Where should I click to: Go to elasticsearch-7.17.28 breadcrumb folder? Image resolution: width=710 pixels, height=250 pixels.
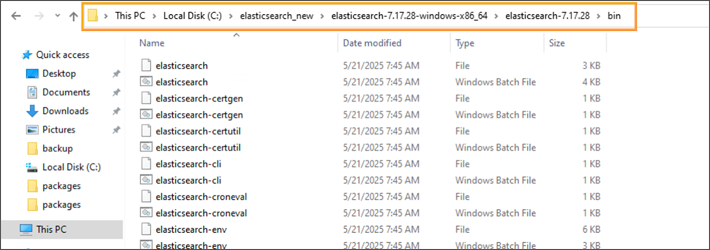point(547,16)
